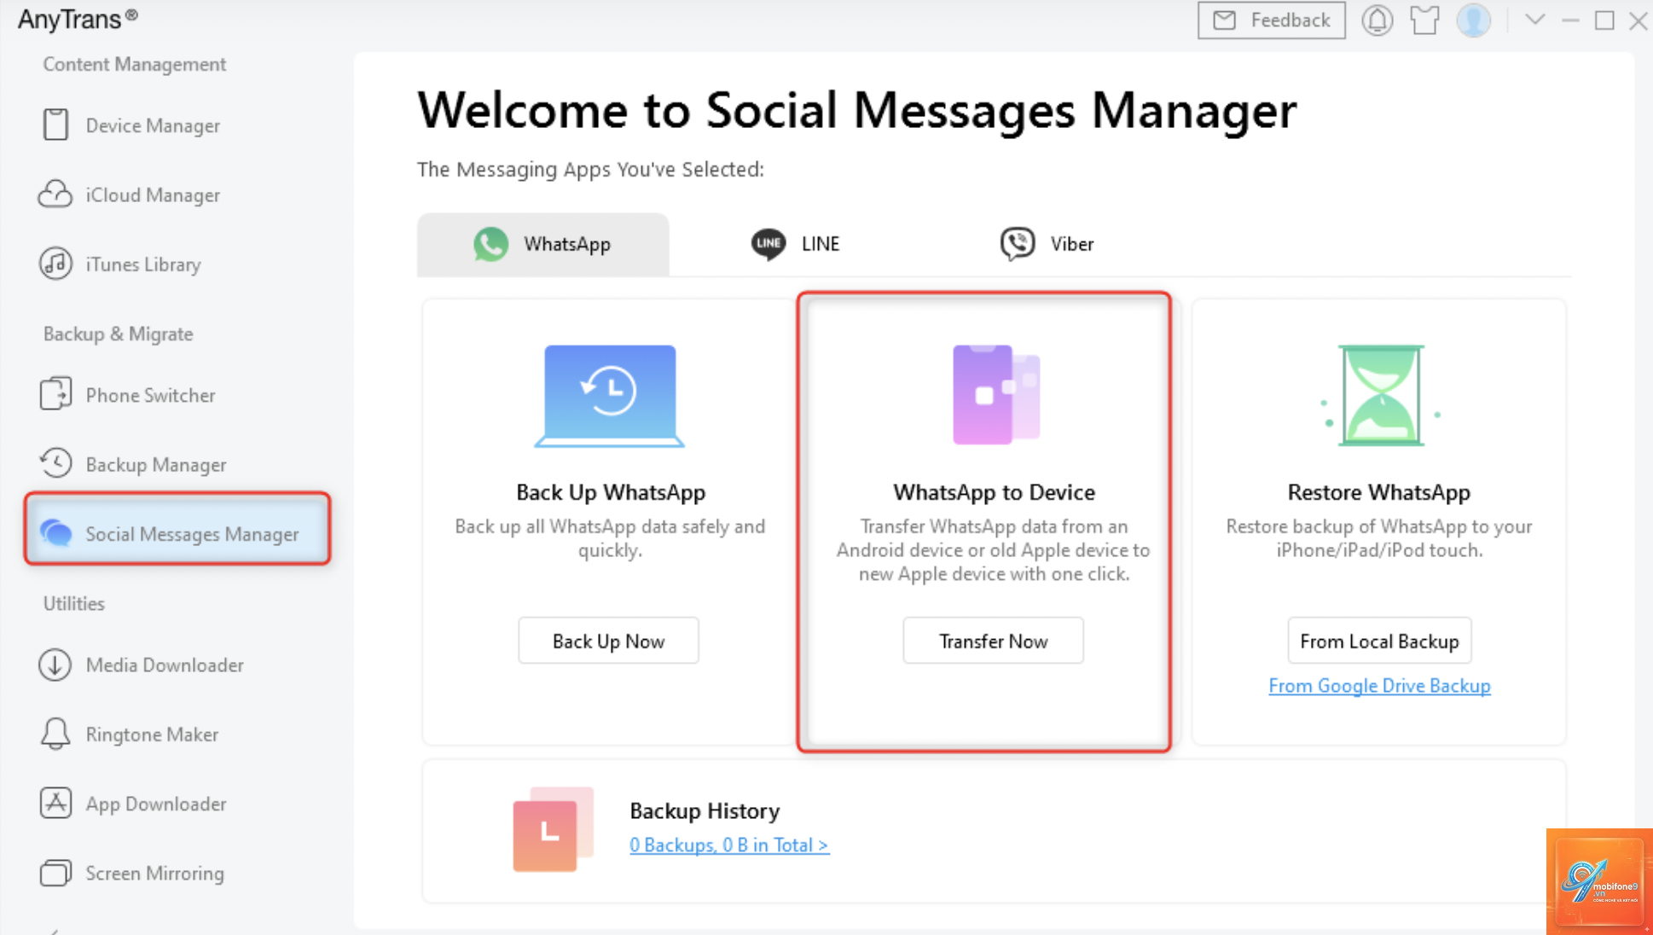Viewport: 1653px width, 935px height.
Task: Click the iTunes Library music icon
Action: pos(55,264)
